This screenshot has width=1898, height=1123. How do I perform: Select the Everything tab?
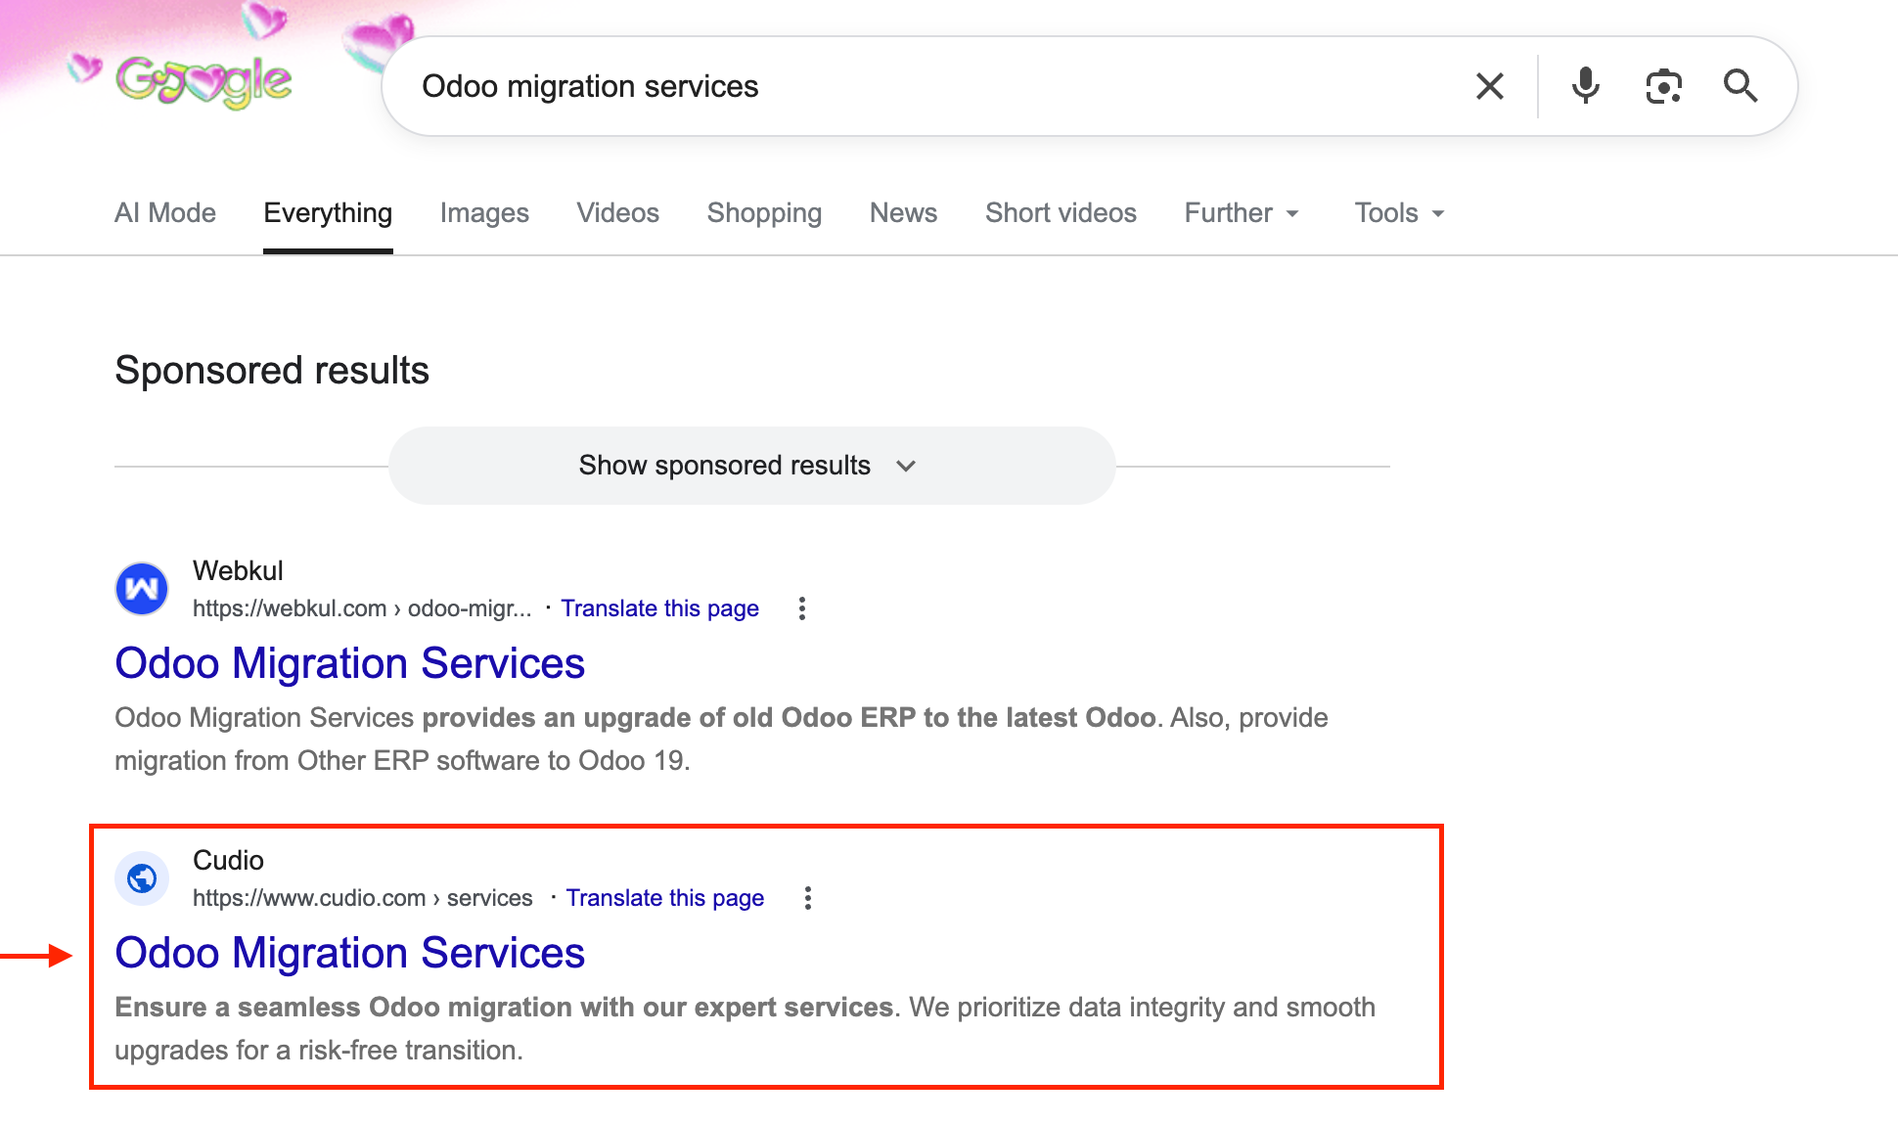tap(328, 213)
